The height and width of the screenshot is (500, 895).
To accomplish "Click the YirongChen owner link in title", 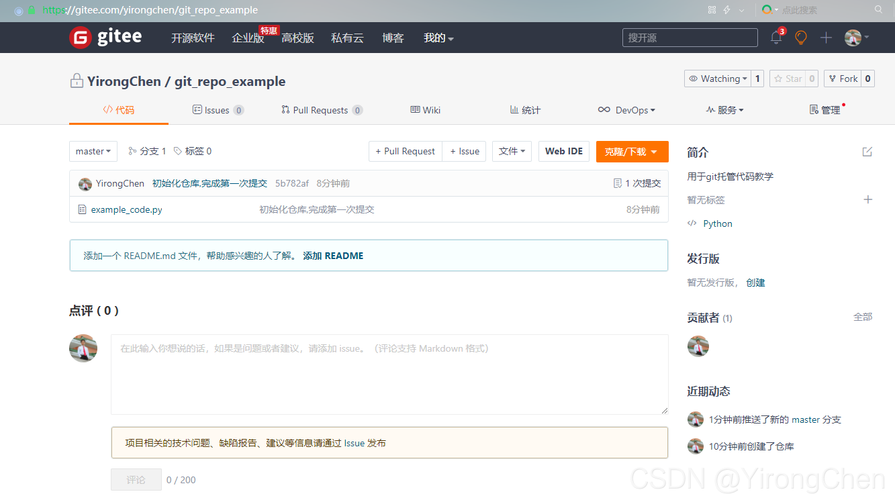I will [x=124, y=81].
